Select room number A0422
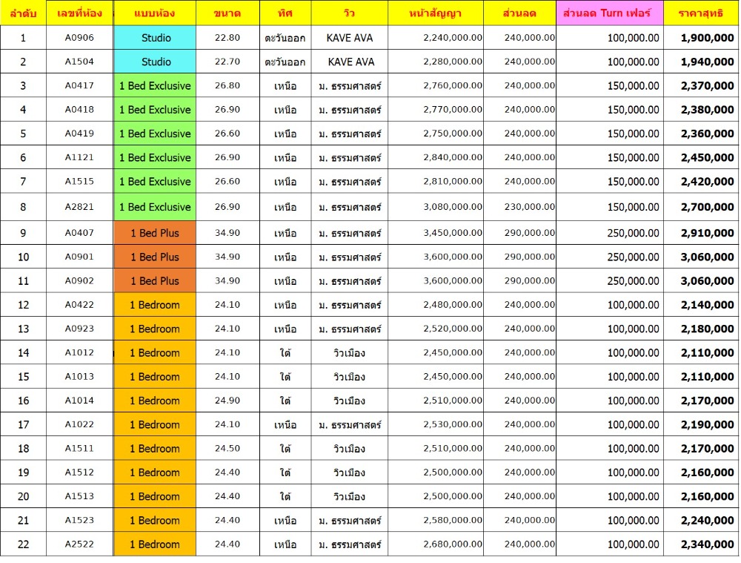Screen dimensions: 741x563 point(79,305)
